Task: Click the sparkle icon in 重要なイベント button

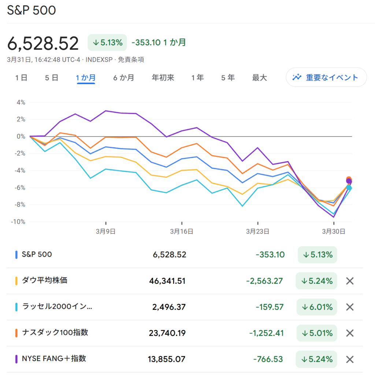Action: pyautogui.click(x=297, y=77)
